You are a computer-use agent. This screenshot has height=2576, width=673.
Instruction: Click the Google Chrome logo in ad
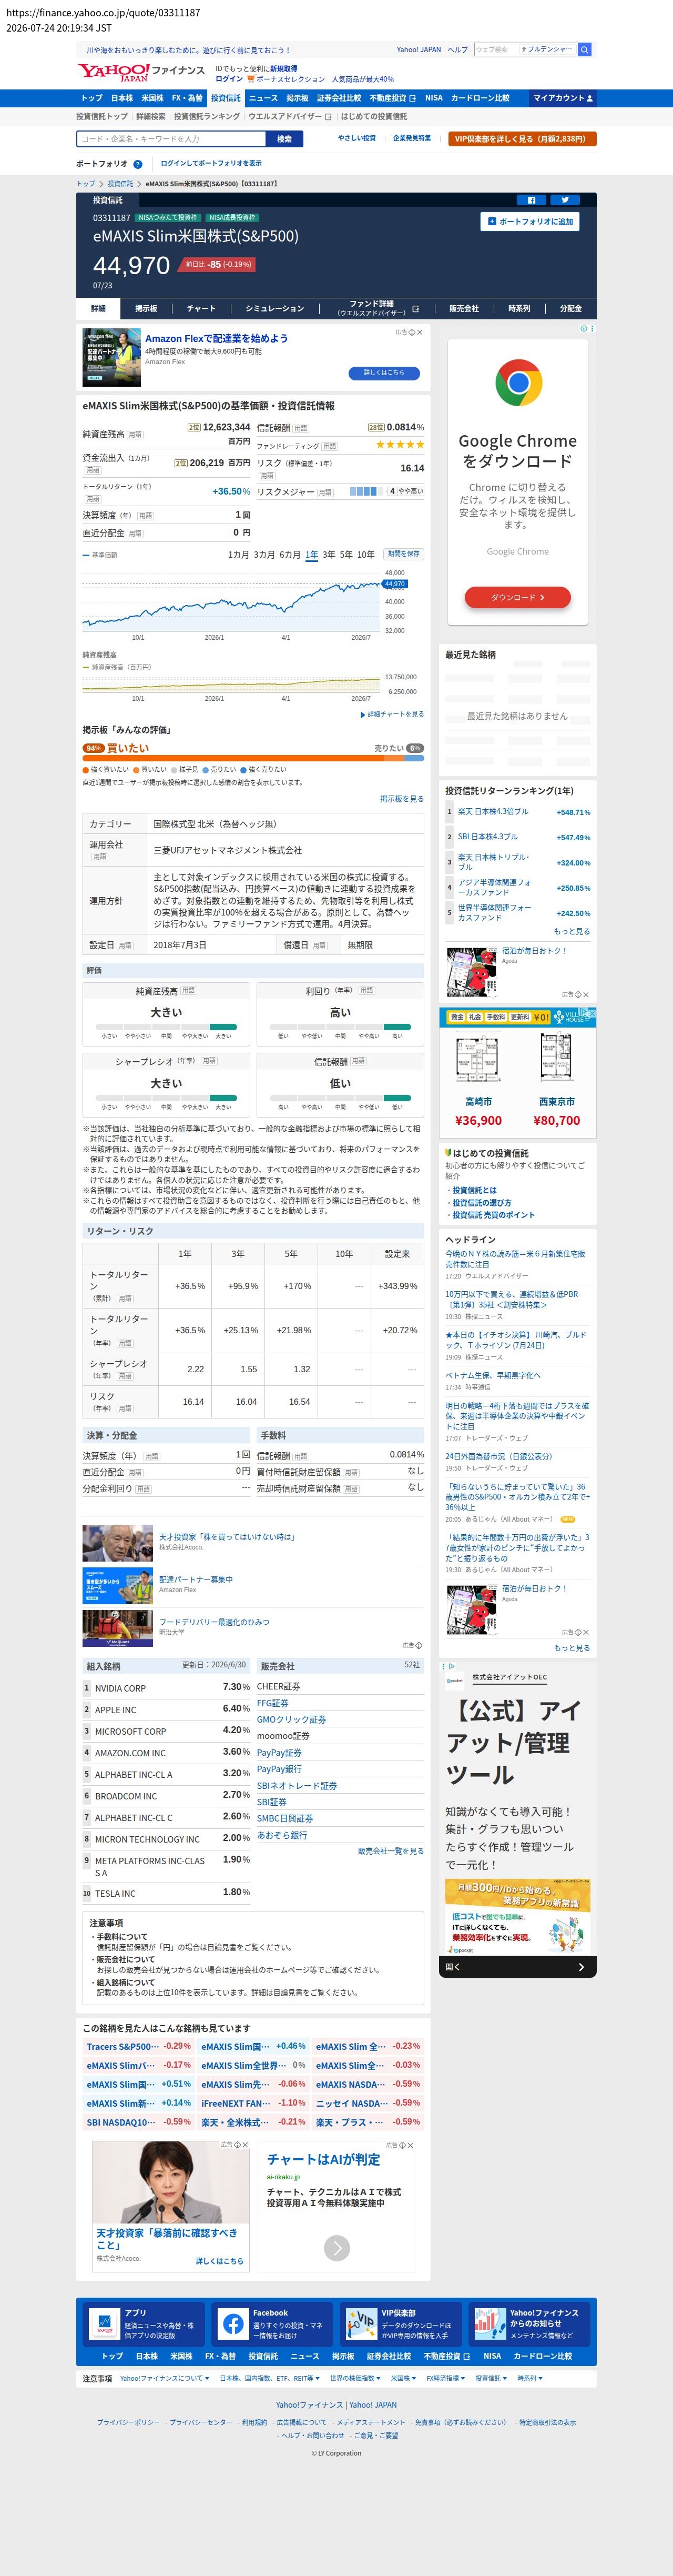(518, 382)
